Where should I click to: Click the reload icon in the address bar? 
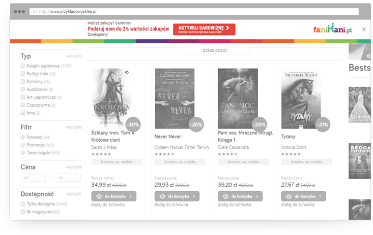point(35,11)
